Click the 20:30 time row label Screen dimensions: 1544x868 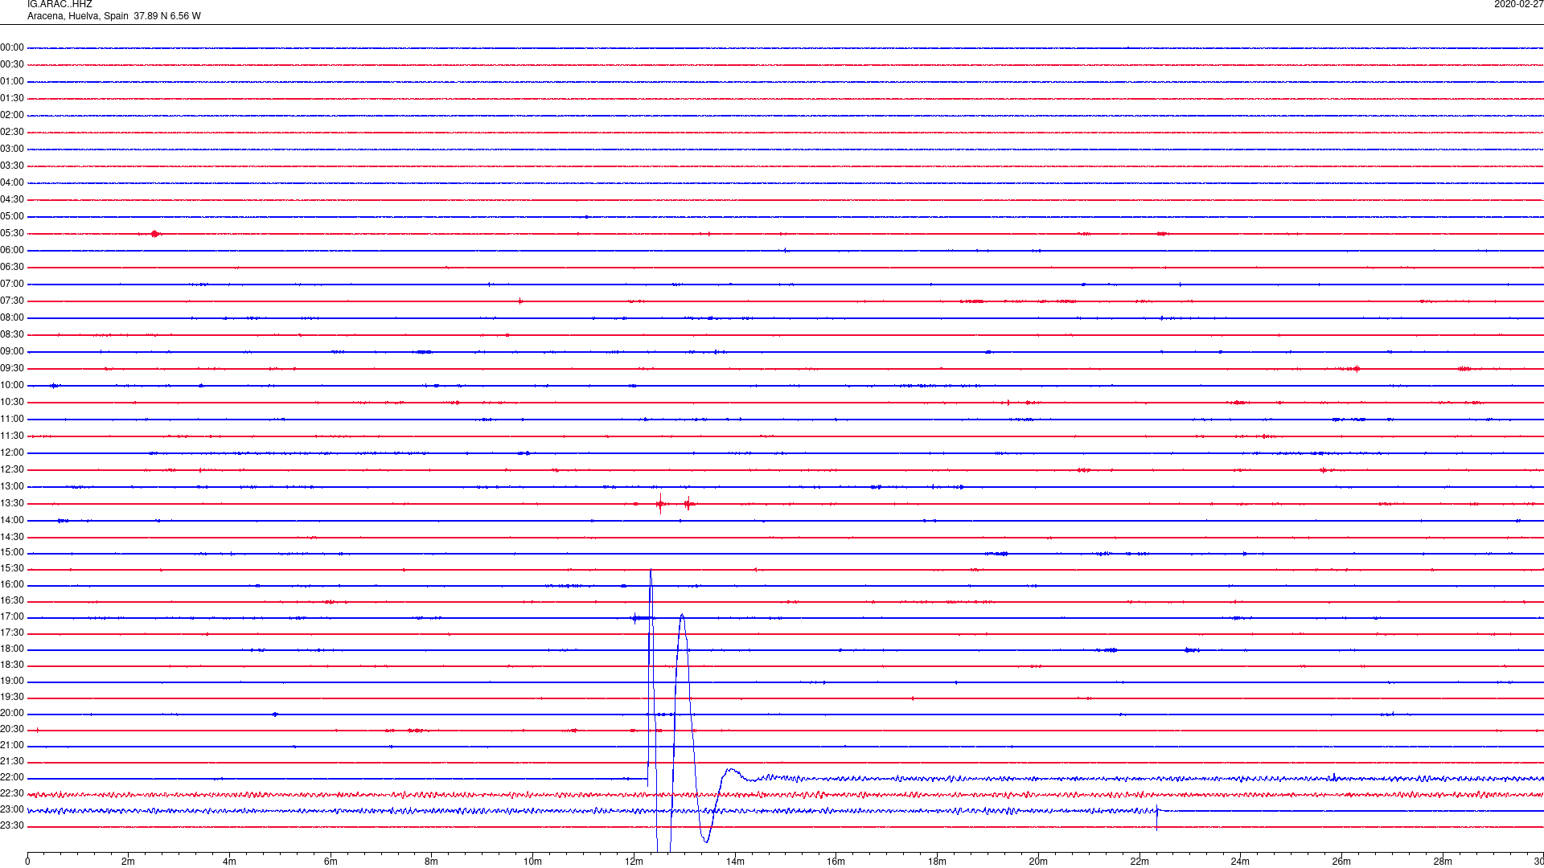(x=12, y=729)
